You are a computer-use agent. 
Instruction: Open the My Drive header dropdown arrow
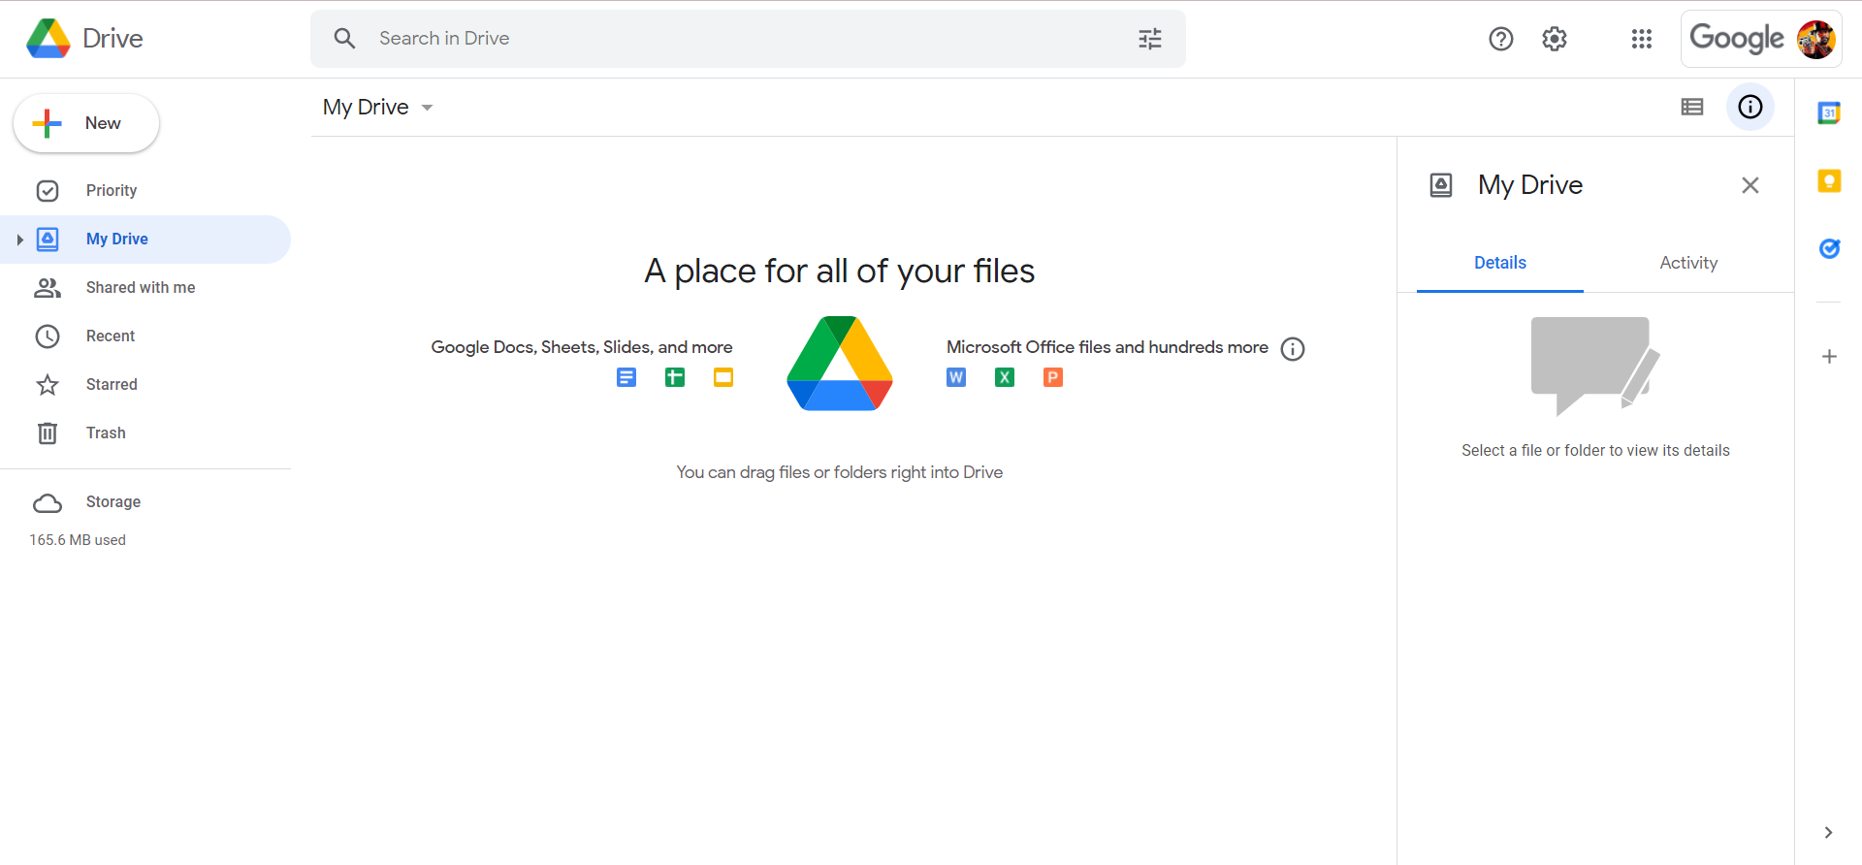coord(427,108)
